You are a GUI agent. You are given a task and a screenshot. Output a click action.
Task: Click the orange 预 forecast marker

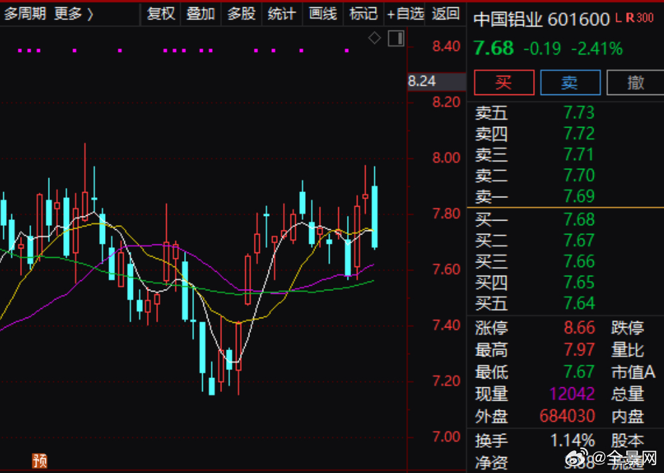pos(40,461)
